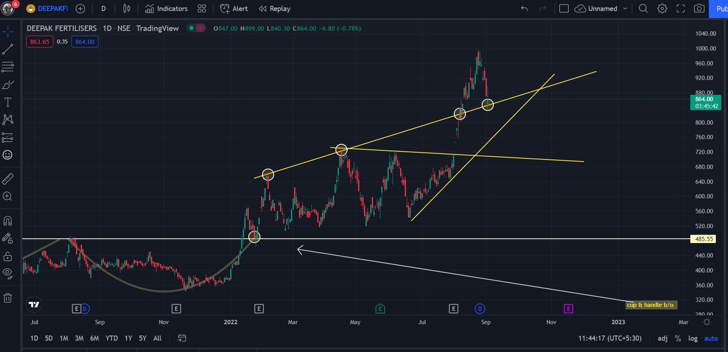Open DEEPAKFI symbol search
This screenshot has width=728, height=352.
[47, 8]
